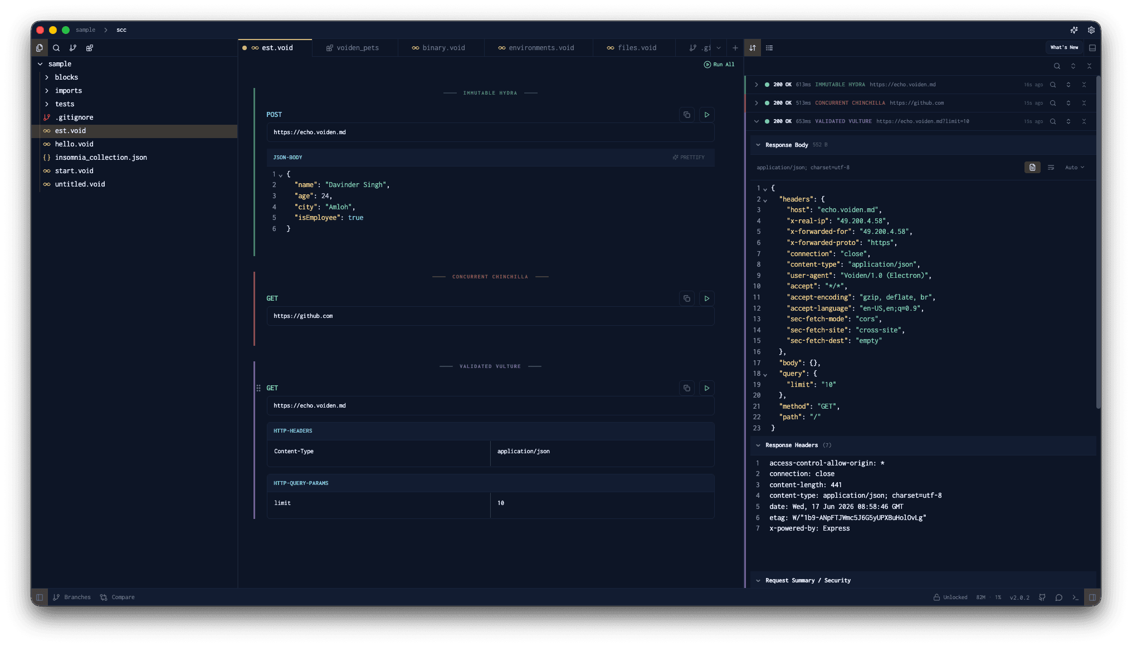Click the Prettify button
The image size is (1132, 647).
(x=689, y=158)
